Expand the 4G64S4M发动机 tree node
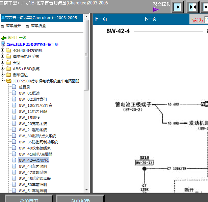The image size is (208, 202). [2, 50]
